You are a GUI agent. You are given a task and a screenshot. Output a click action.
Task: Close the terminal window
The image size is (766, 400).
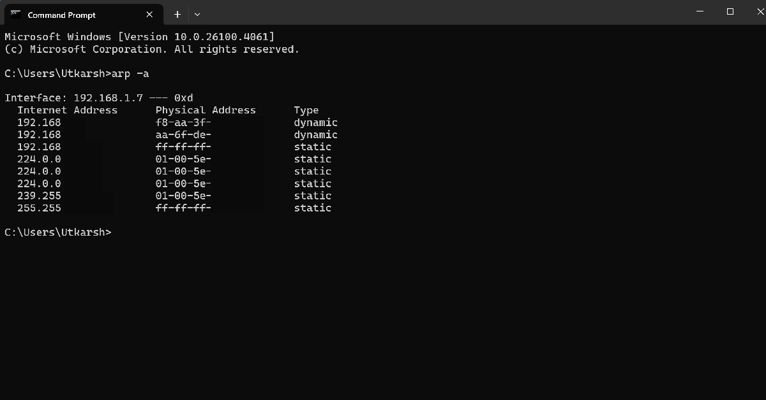point(754,12)
